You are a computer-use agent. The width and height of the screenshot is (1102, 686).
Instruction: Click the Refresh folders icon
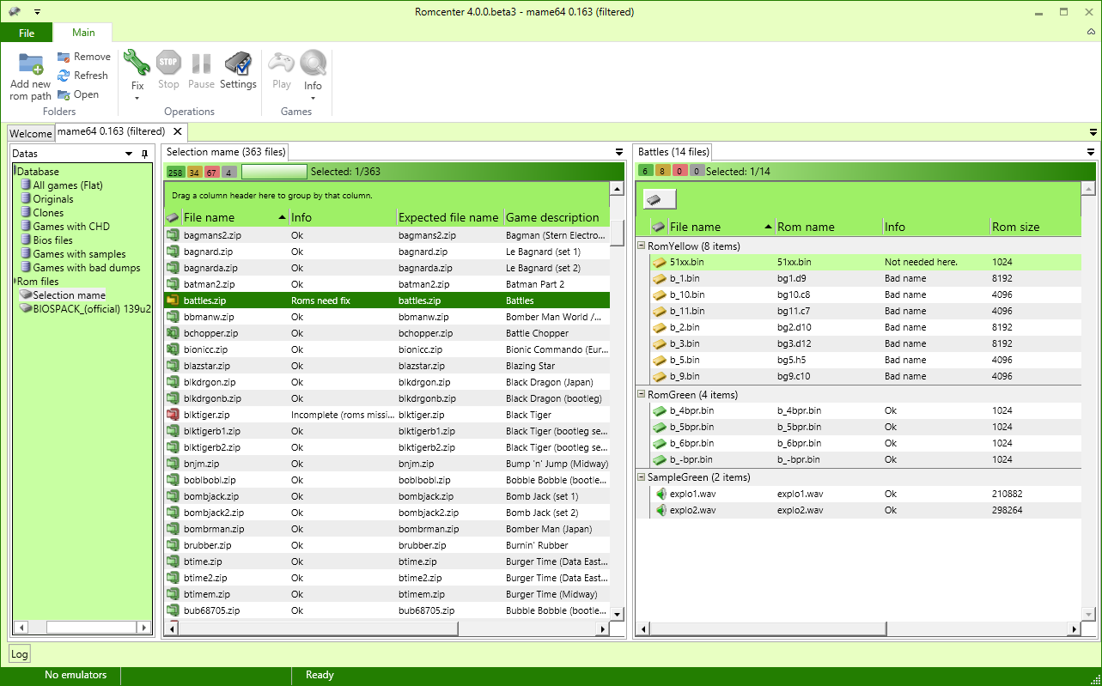tap(64, 76)
